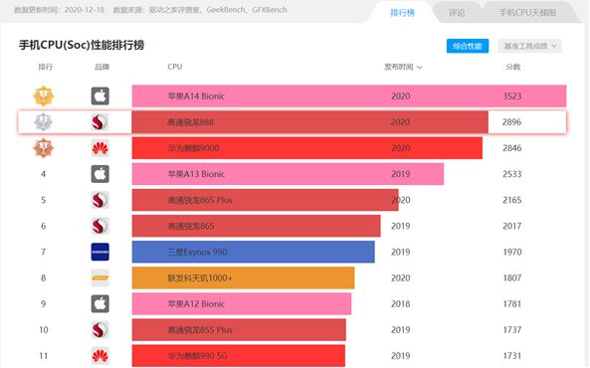Image resolution: width=590 pixels, height=368 pixels.
Task: Click Qualcomm logo in the 855 Plus row
Action: [x=100, y=329]
